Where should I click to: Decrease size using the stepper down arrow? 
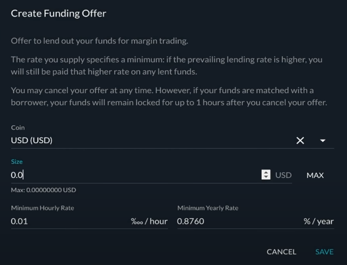[x=266, y=177]
